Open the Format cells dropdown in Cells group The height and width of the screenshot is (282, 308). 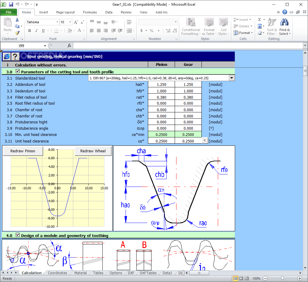(x=243, y=33)
